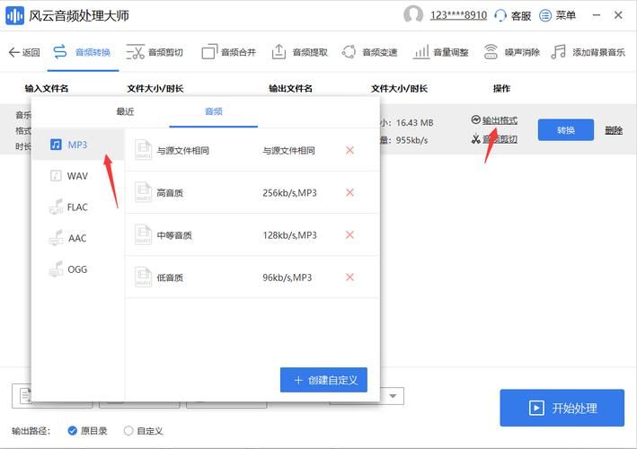Screen dimensions: 637x449
Task: Open the 音频剪切 link in the file row
Action: [x=500, y=139]
